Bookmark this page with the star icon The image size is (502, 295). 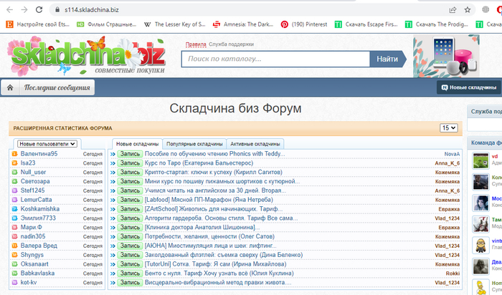pyautogui.click(x=469, y=9)
